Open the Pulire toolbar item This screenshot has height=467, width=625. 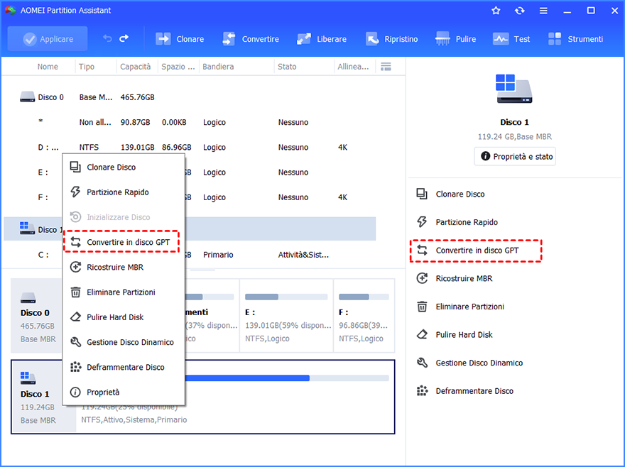(x=455, y=39)
